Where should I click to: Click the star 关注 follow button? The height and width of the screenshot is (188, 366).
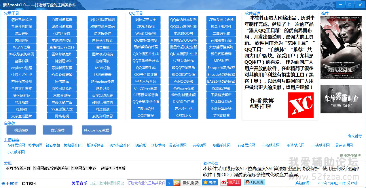pos(210,182)
